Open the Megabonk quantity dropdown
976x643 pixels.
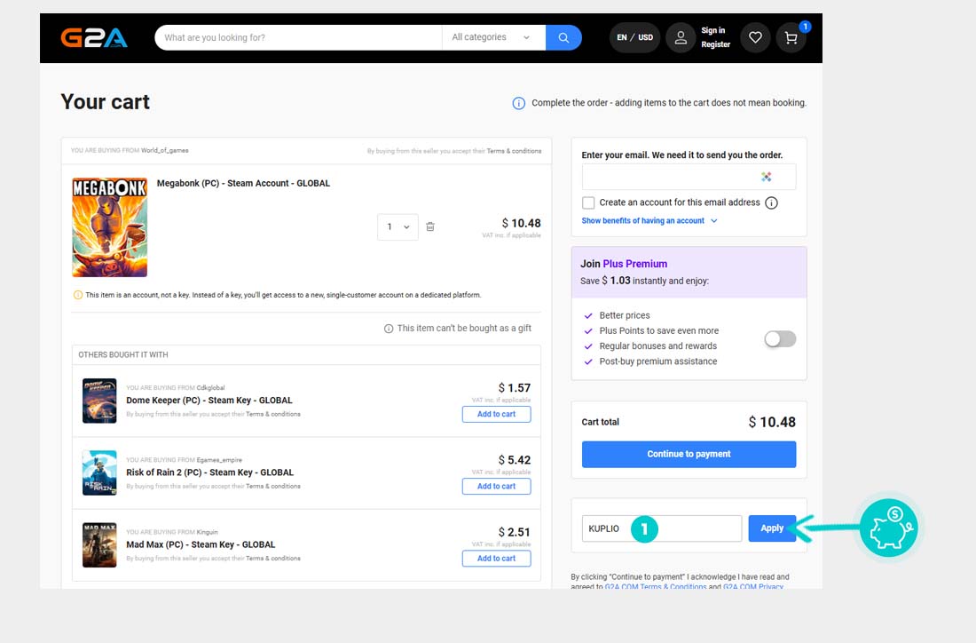pyautogui.click(x=397, y=226)
